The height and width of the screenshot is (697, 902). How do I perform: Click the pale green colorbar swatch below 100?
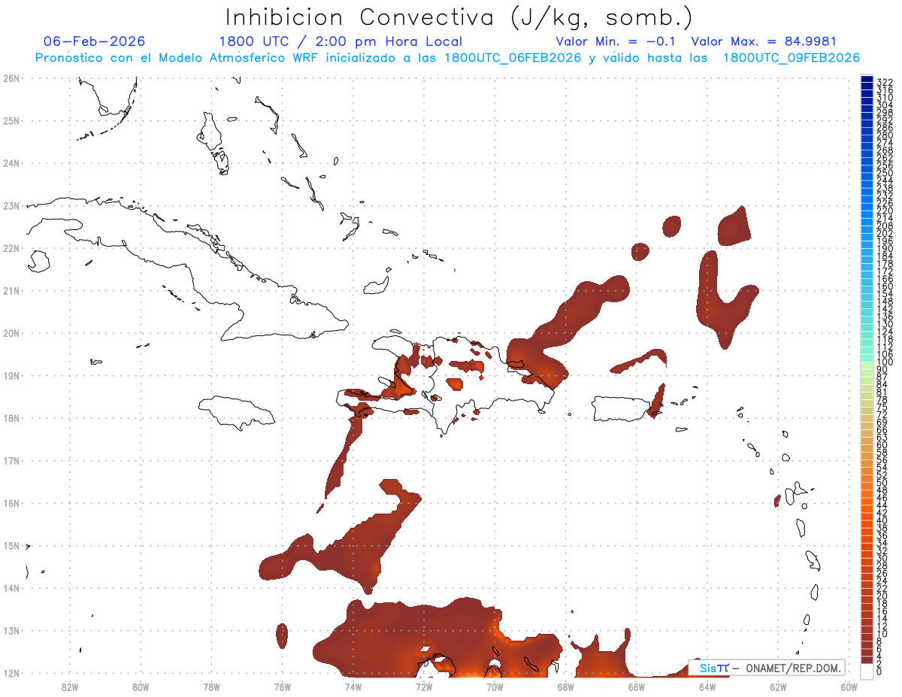[867, 366]
